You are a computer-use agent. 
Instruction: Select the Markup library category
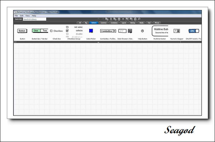tap(133, 23)
